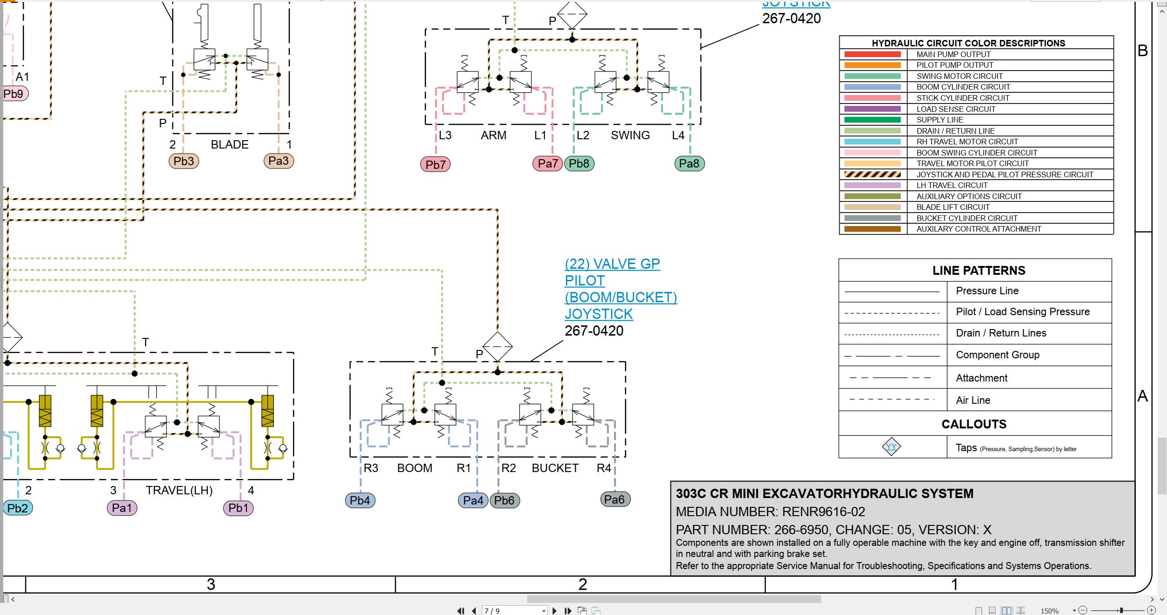Click the 267-0420 part number near ARM
The width and height of the screenshot is (1167, 615).
(x=791, y=18)
